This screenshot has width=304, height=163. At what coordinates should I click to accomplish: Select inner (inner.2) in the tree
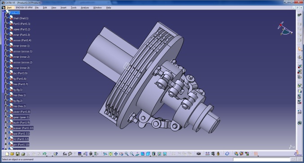(21, 57)
